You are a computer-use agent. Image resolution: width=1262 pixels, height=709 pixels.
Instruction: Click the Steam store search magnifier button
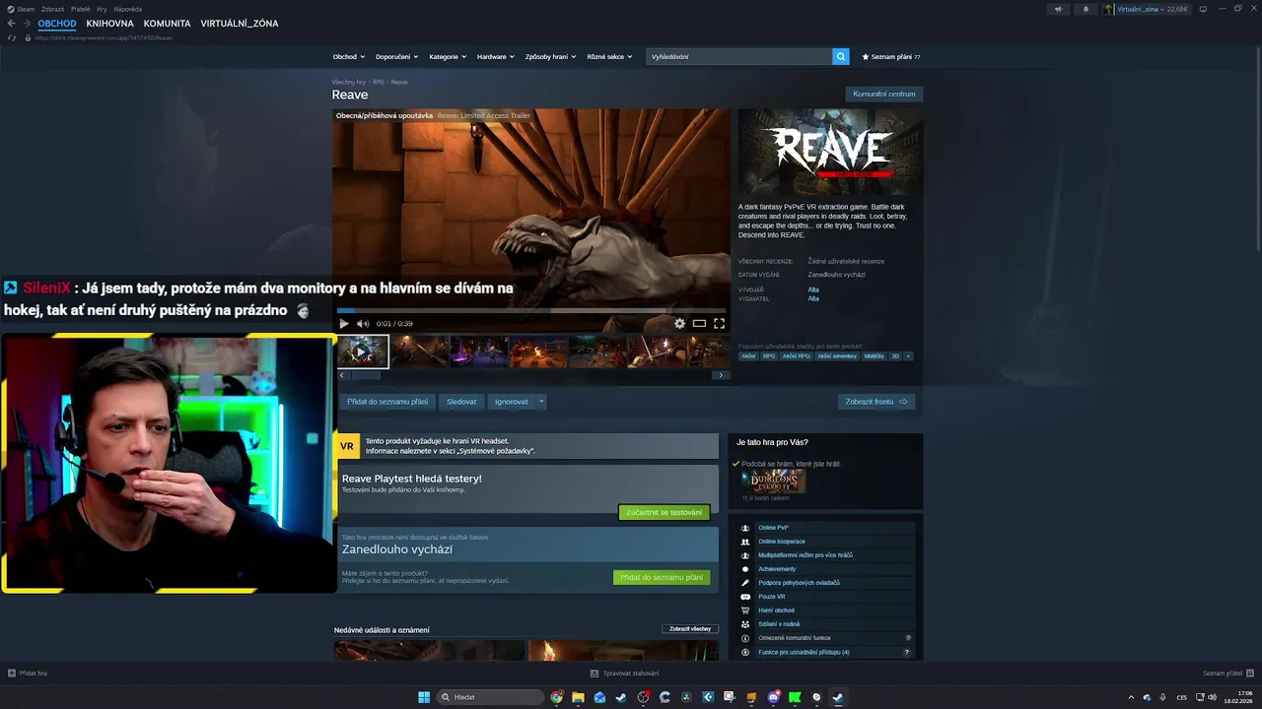pyautogui.click(x=841, y=57)
